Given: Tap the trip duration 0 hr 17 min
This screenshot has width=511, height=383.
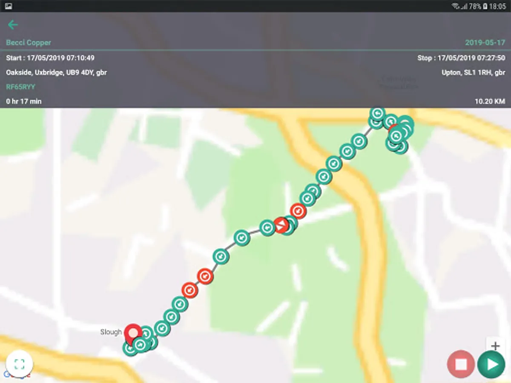Looking at the screenshot, I should pyautogui.click(x=24, y=101).
